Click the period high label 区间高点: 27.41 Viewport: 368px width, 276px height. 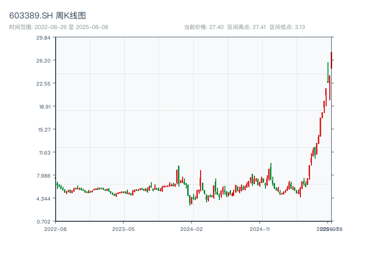(x=247, y=27)
